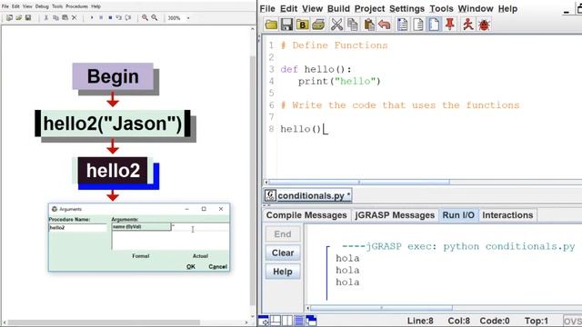Click the Copy icon in flowchart toolbar
This screenshot has width=582, height=327.
(55, 17)
